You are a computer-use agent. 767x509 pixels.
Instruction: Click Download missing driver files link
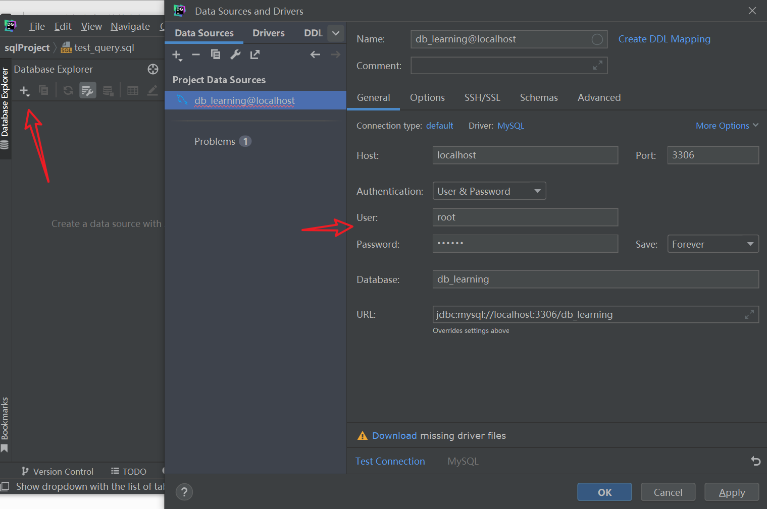(x=394, y=436)
